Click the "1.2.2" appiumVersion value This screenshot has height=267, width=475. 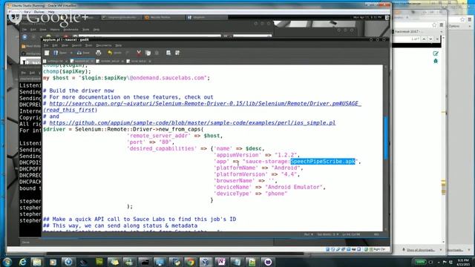point(286,155)
